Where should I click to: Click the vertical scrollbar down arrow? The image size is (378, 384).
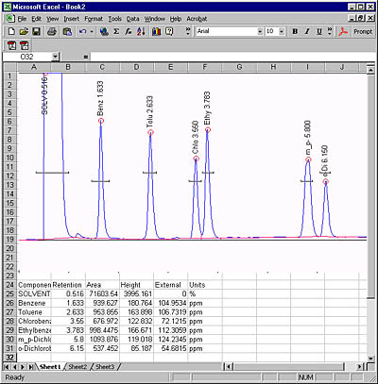(370, 358)
